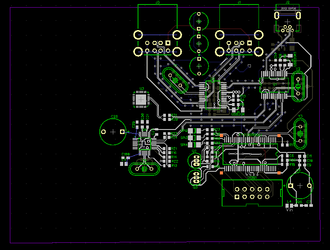Select the USB1 ten-pin header
Image resolution: width=330 pixels, height=250 pixels.
coord(252,192)
